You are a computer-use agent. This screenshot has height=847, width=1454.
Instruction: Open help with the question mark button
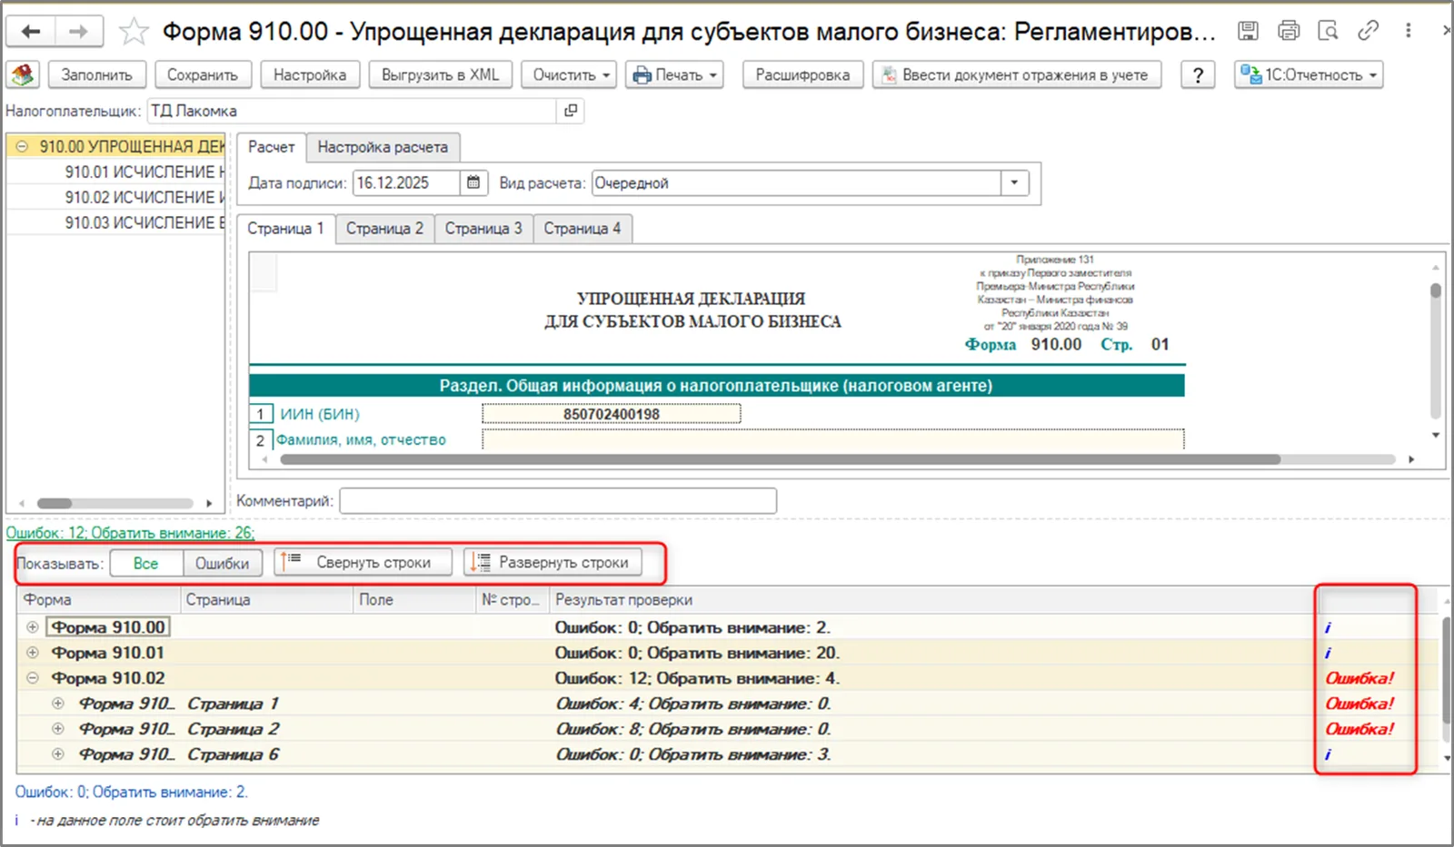point(1198,74)
